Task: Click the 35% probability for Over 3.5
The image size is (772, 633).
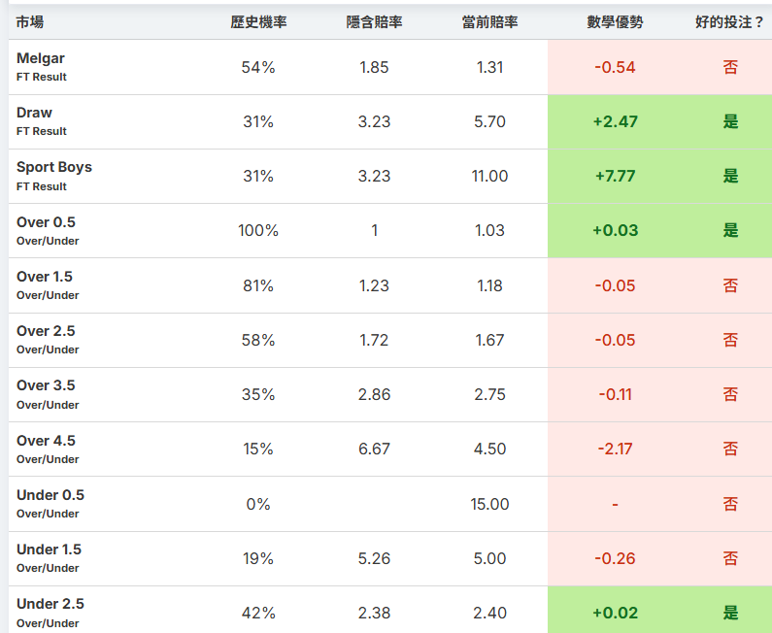Action: [258, 394]
